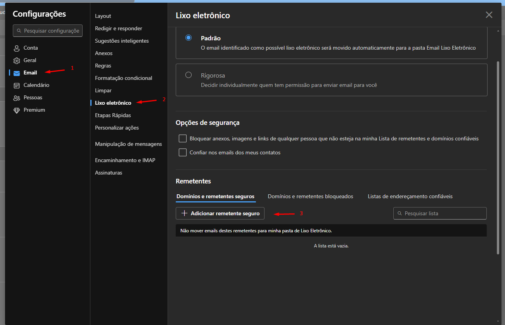Open Encaminhamento e IMAP settings
This screenshot has width=505, height=325.
tap(125, 160)
